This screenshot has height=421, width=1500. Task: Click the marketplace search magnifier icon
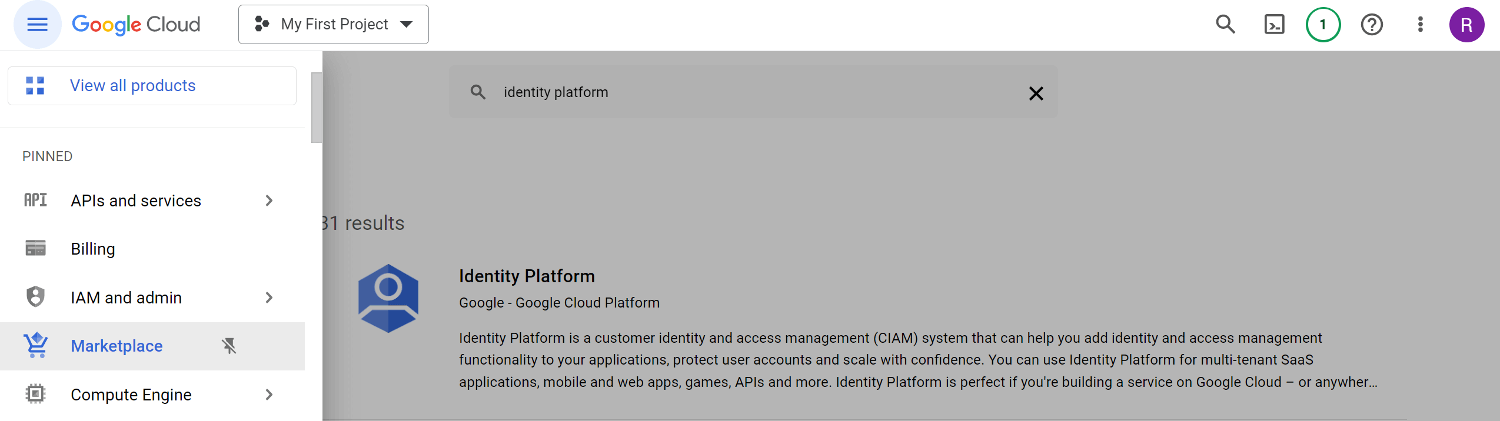[478, 92]
